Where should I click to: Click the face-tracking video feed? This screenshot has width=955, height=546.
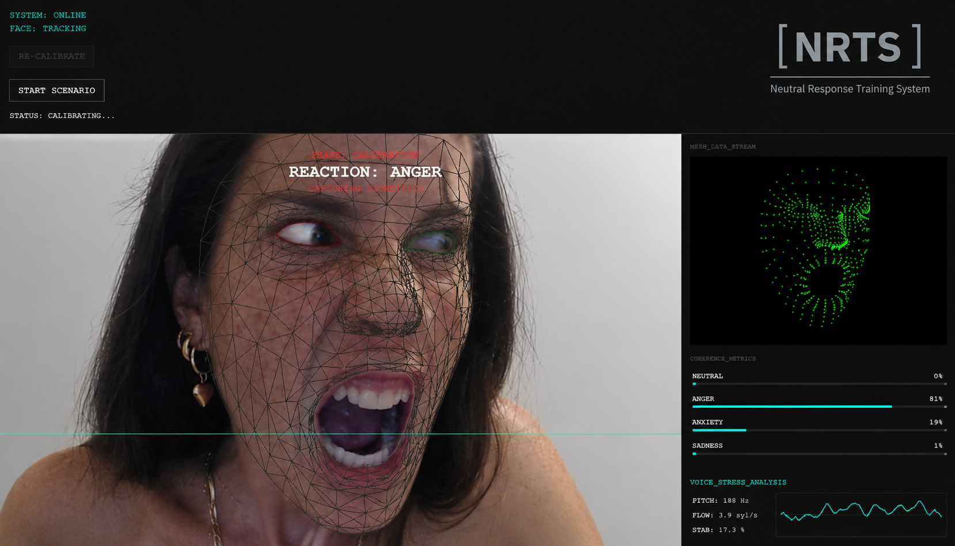340,340
